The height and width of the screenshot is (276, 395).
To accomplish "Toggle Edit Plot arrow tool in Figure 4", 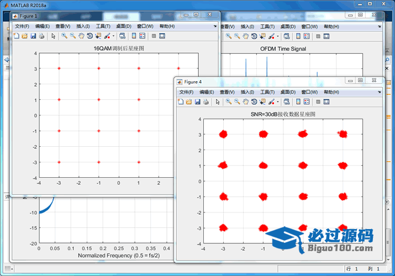I will 218,102.
